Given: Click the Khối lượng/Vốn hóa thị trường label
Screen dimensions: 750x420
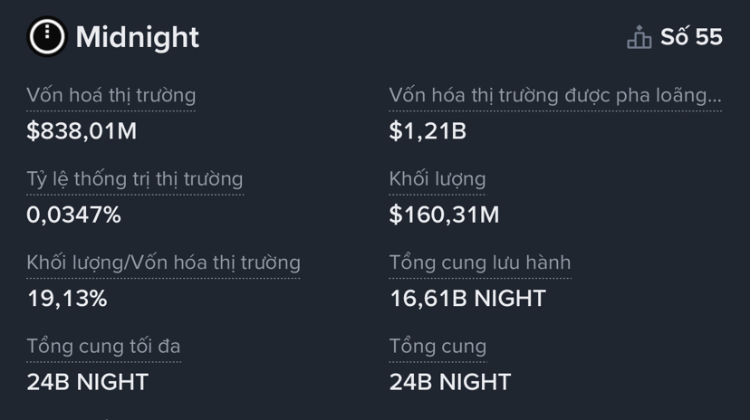Looking at the screenshot, I should pos(164,262).
